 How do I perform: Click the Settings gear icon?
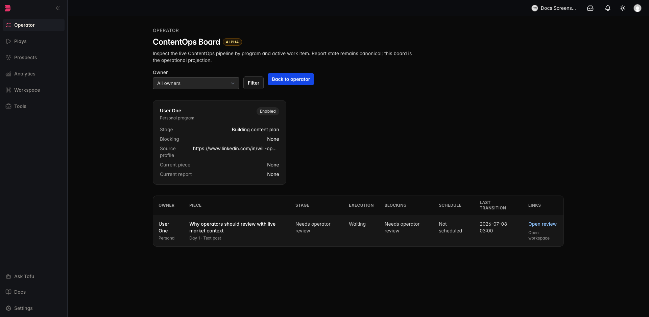8,308
